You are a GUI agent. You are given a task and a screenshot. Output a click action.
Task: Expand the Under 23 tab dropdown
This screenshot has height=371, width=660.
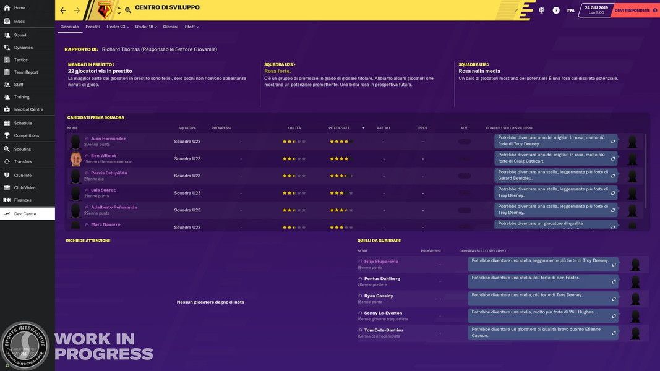tap(118, 27)
